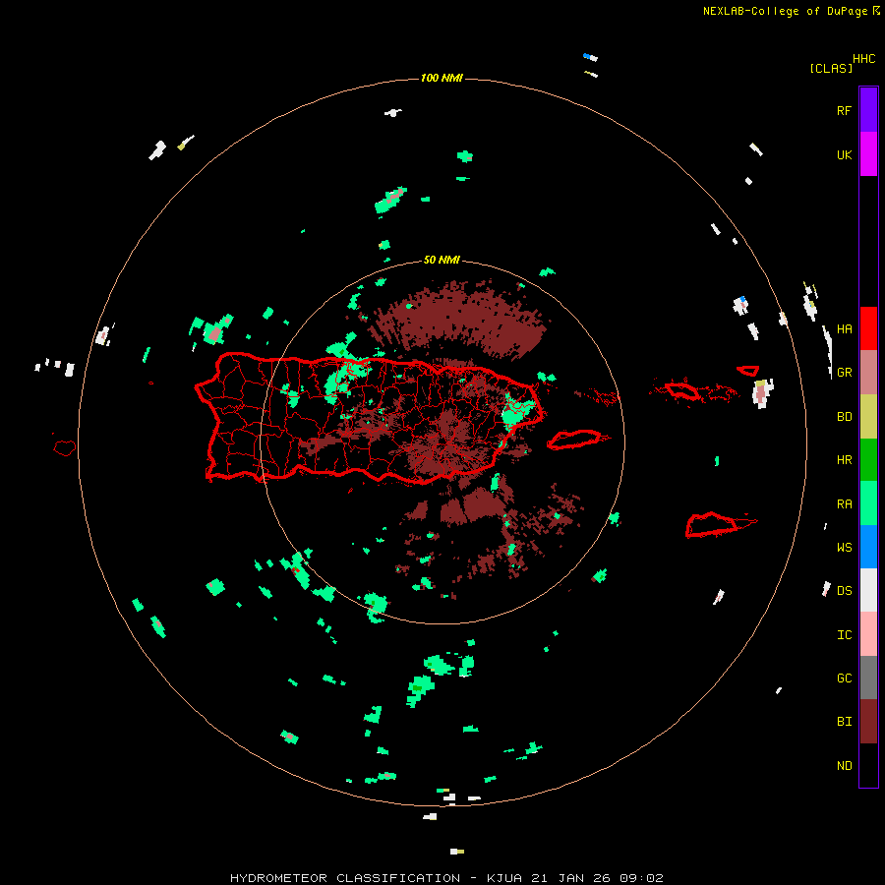Viewport: 885px width, 885px height.
Task: Click the WS legend label
Action: [x=844, y=548]
